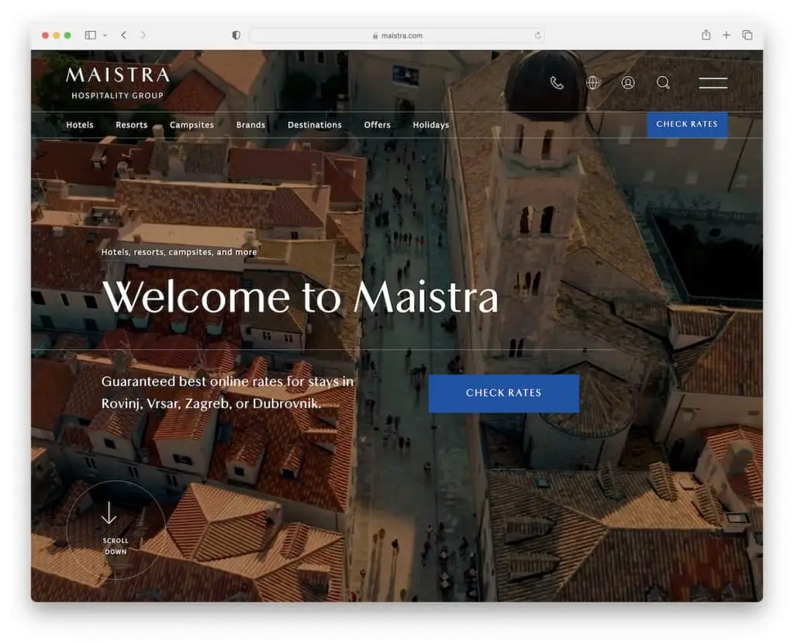Click the phone contact icon
794x643 pixels.
[x=557, y=82]
